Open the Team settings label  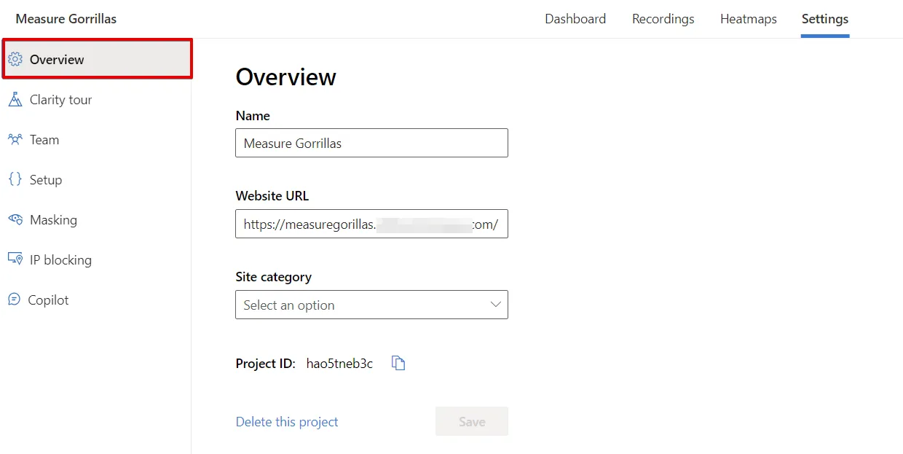point(44,140)
